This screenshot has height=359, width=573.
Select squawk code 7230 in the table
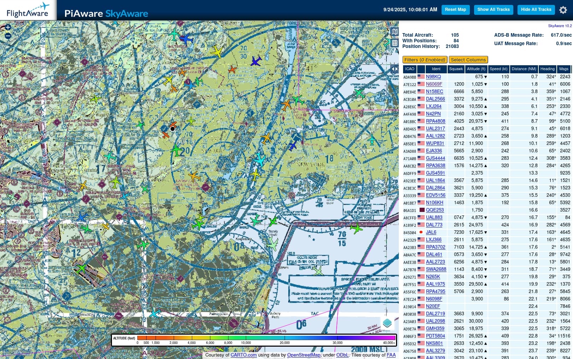point(459,232)
